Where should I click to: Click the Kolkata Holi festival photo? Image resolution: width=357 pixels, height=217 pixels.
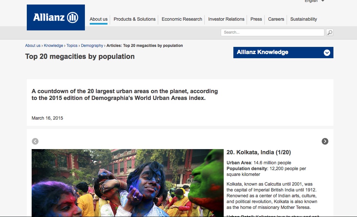tap(127, 183)
